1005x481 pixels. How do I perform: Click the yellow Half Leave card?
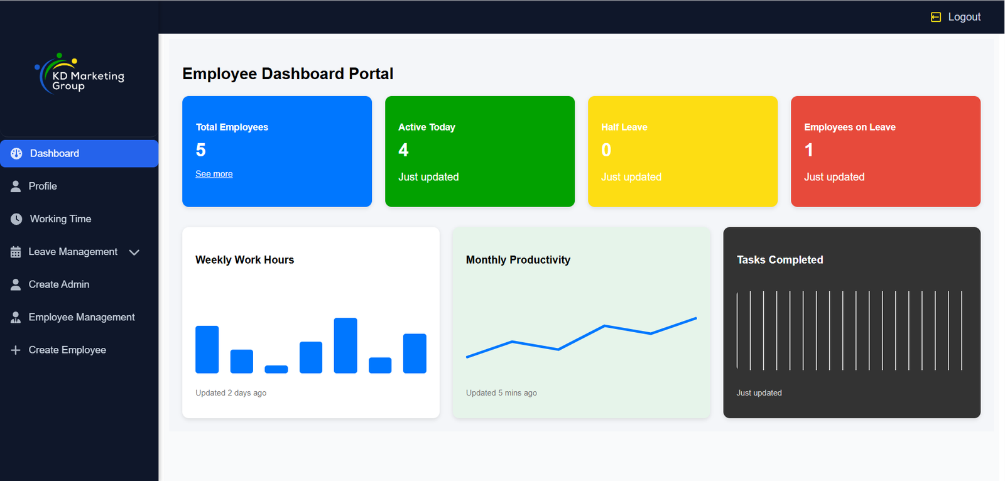pos(683,151)
